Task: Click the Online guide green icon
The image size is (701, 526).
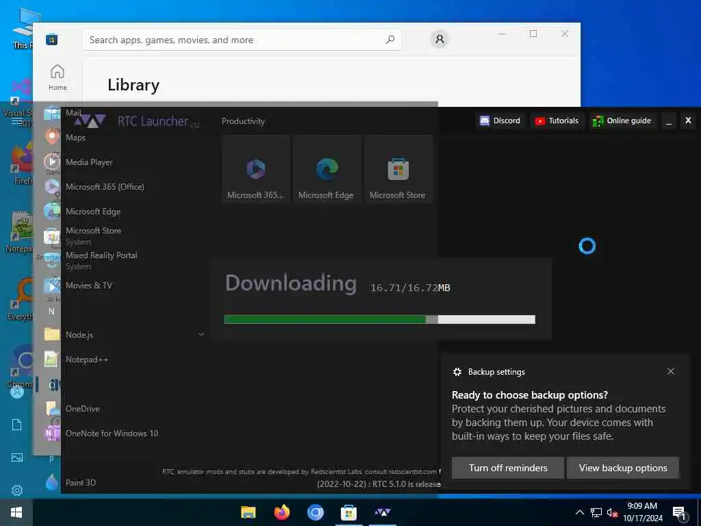Action: [598, 121]
